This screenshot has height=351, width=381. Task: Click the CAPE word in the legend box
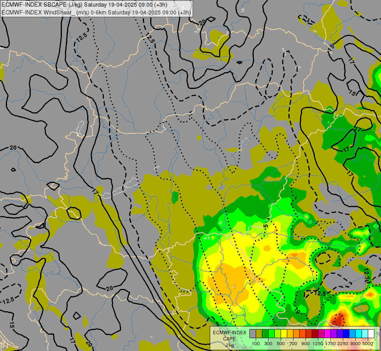pos(229,339)
